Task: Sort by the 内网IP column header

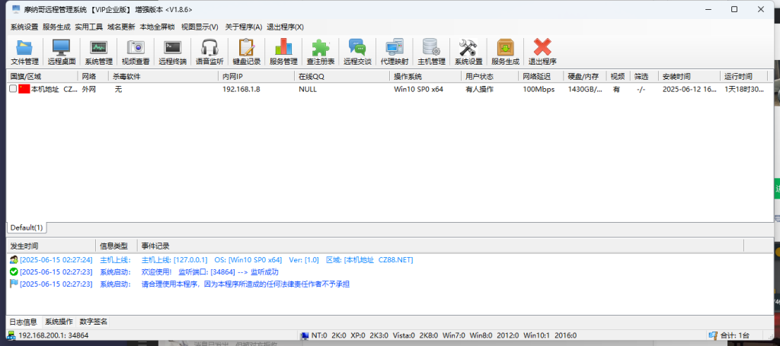Action: (x=256, y=77)
